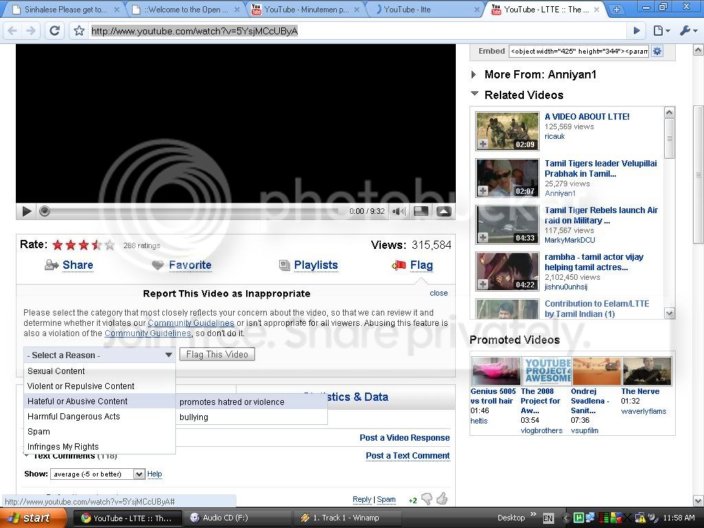Bookmark page with star icon
The width and height of the screenshot is (704, 528).
(79, 30)
